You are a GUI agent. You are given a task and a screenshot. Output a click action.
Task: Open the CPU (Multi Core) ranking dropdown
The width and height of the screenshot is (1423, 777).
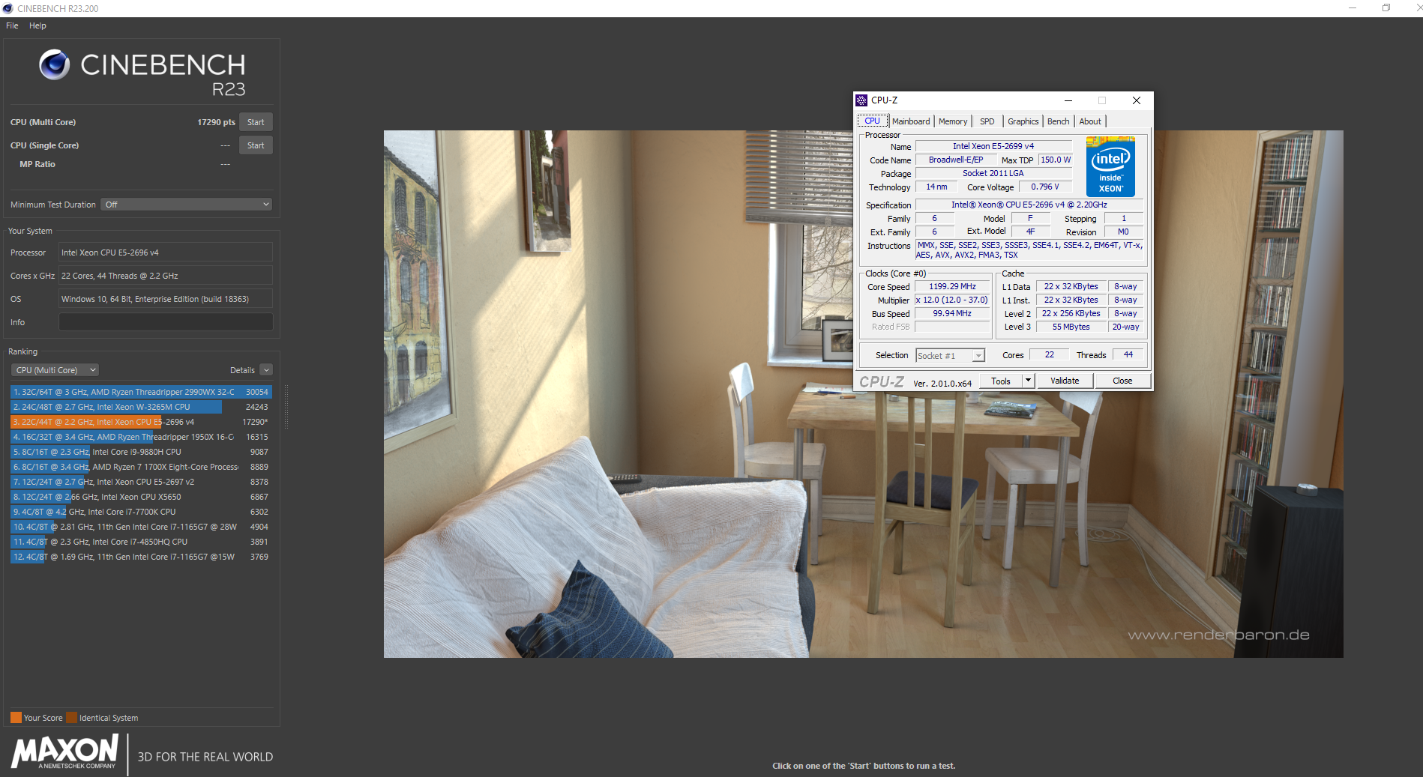tap(55, 370)
